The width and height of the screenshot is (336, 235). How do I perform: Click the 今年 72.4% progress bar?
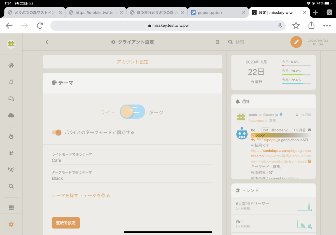tap(297, 84)
